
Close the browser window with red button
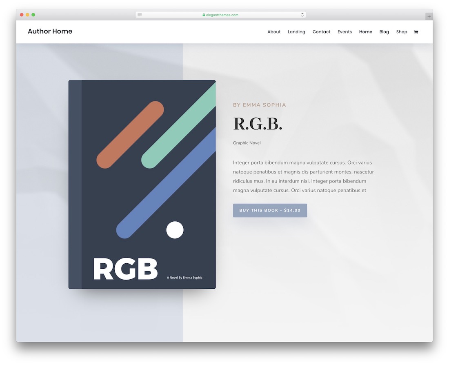tap(22, 15)
